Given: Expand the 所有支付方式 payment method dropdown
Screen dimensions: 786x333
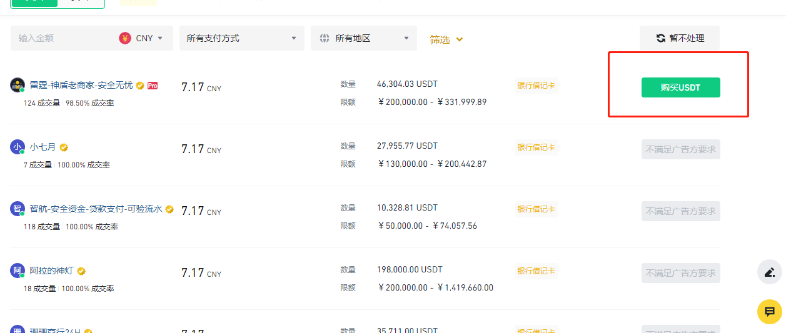Looking at the screenshot, I should (241, 38).
